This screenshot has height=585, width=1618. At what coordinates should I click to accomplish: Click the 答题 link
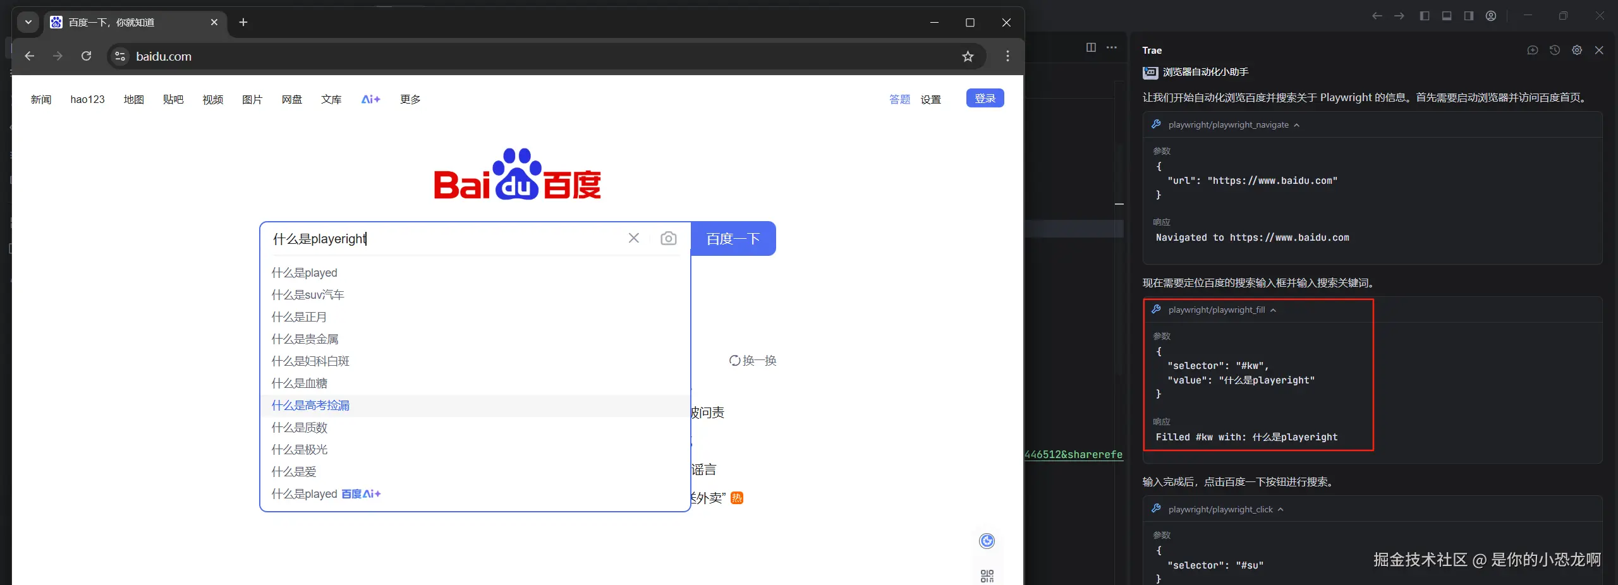pos(900,99)
